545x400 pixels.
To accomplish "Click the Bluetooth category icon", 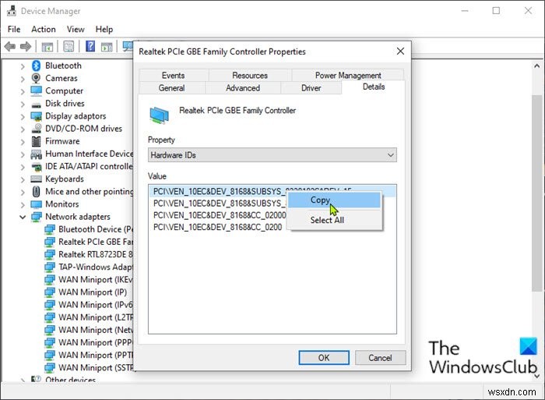I will 36,65.
